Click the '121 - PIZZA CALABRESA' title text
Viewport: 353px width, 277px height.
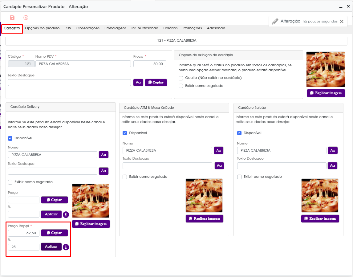[177, 41]
